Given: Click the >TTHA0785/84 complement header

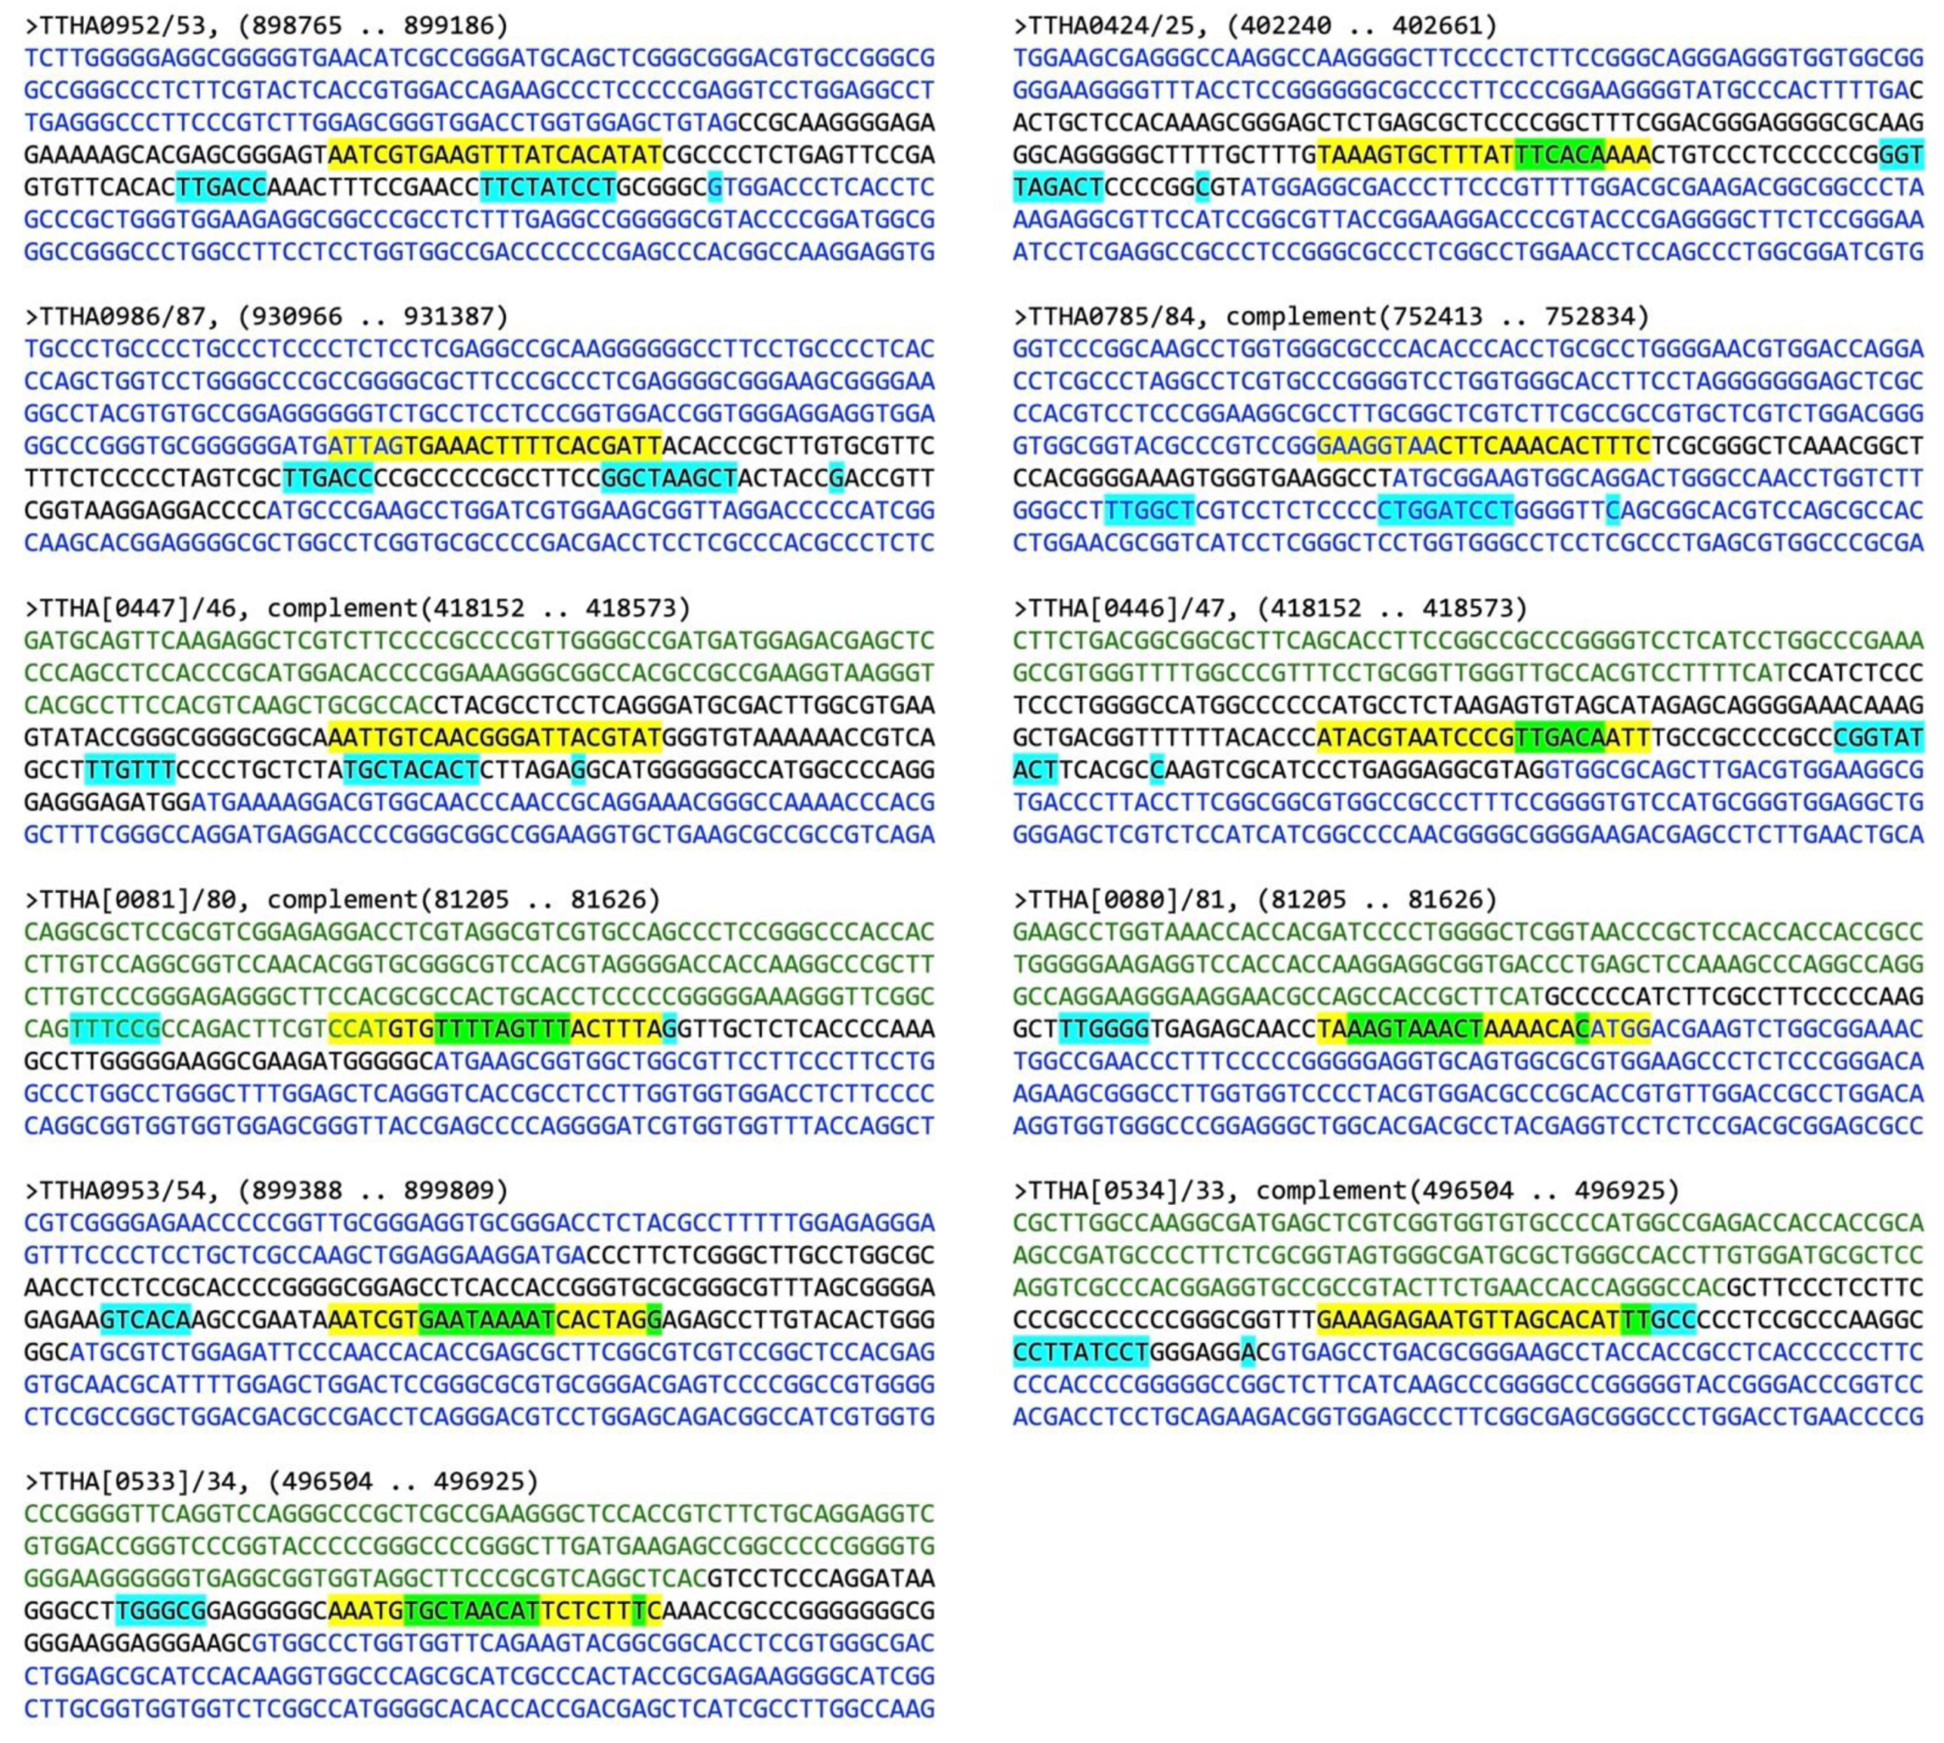Looking at the screenshot, I should click(x=1331, y=317).
